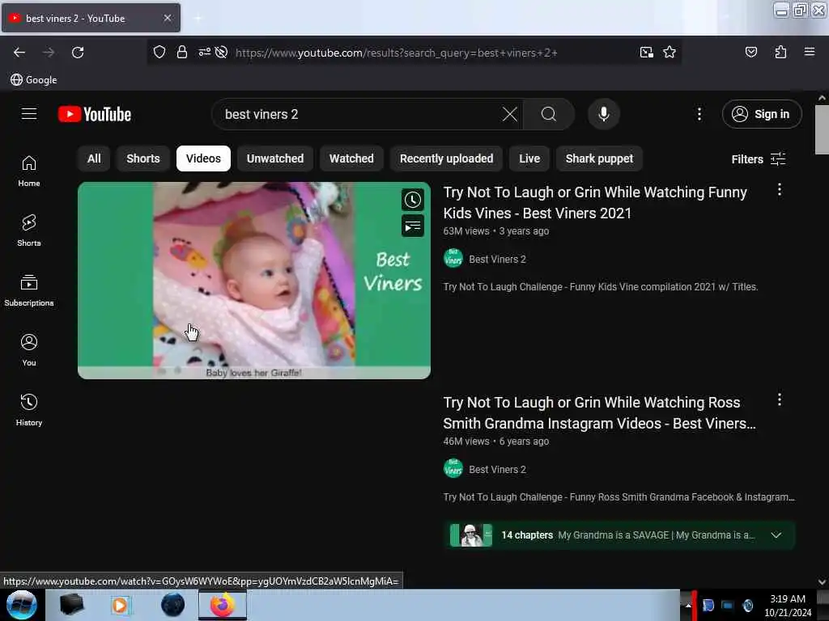Open the Filters panel
The width and height of the screenshot is (829, 621).
tap(758, 159)
